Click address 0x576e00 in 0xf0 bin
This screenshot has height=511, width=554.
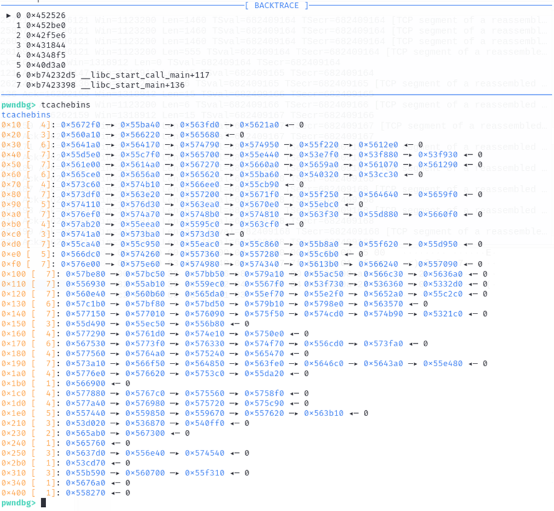[x=81, y=264]
